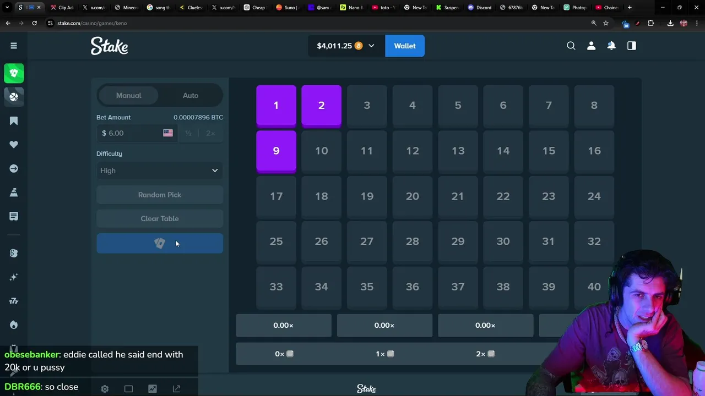Click the 0× hits tile
This screenshot has height=396, width=705.
click(284, 354)
